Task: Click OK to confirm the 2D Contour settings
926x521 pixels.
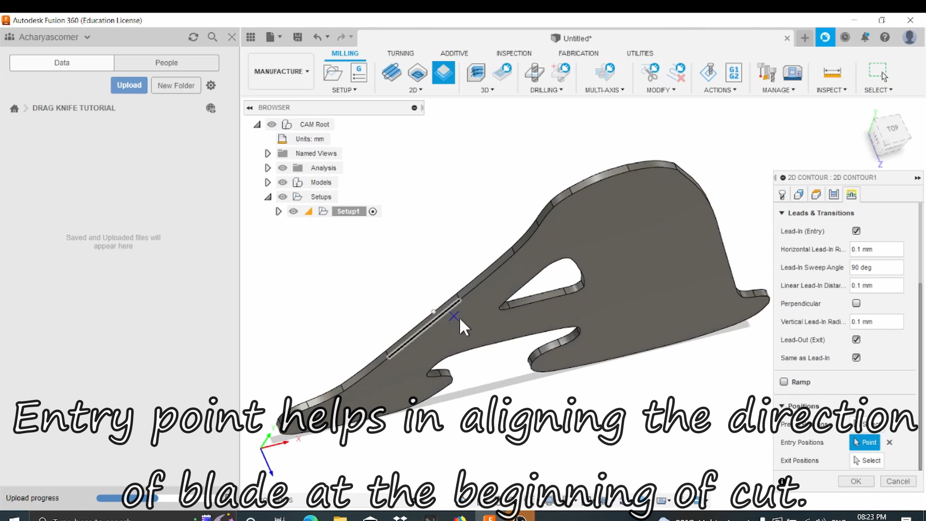Action: pos(856,481)
